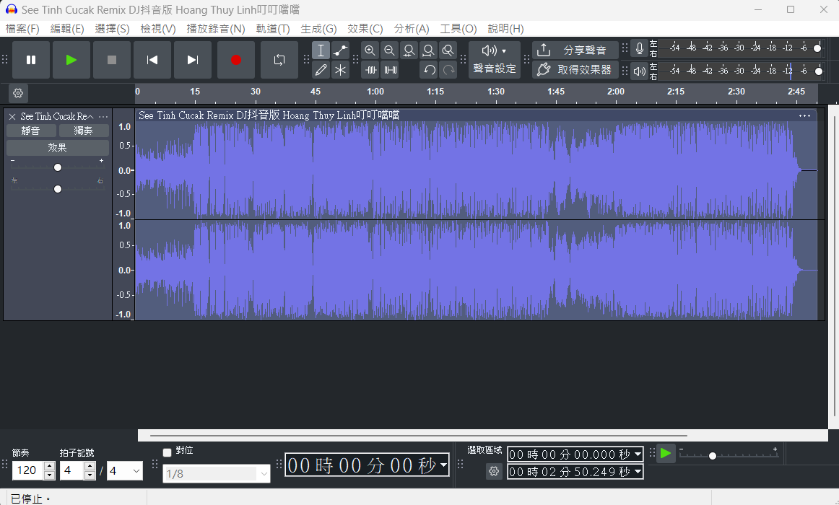Open selection start time format dropdown
839x505 pixels.
(638, 454)
